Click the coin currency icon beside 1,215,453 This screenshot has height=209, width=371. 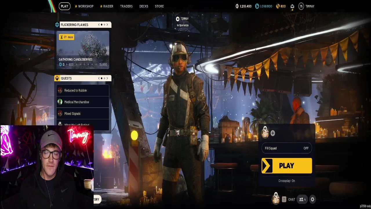[237, 6]
